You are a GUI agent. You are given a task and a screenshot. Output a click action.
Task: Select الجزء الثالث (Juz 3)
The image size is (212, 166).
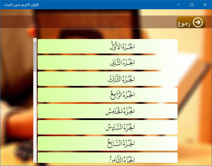(108, 79)
